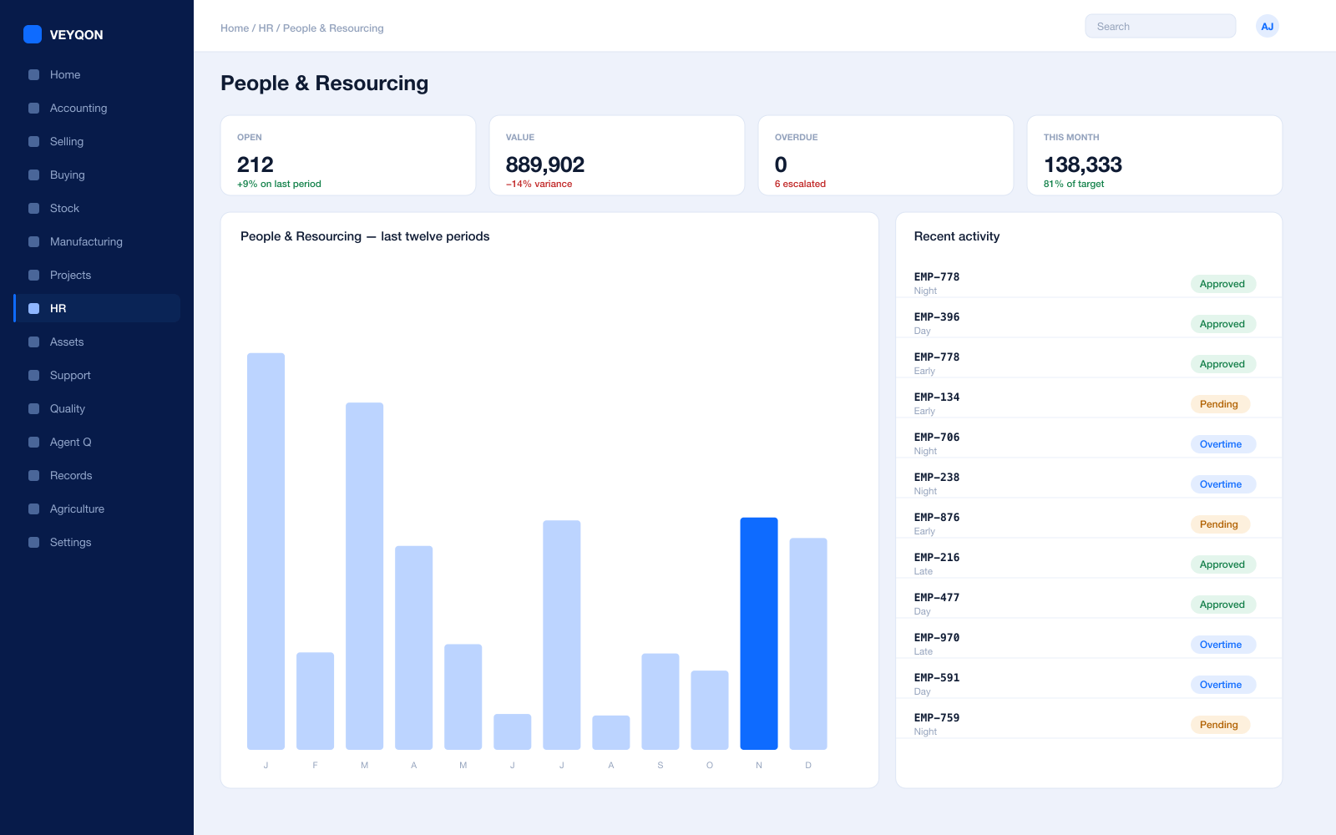Viewport: 1336px width, 835px height.
Task: Click the VEYQON logo icon
Action: point(33,34)
